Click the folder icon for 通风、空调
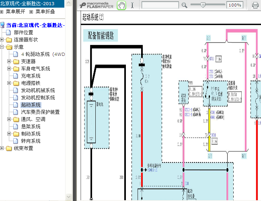Image resolution: width=261 pixels, height=201 pixels. click(x=16, y=119)
